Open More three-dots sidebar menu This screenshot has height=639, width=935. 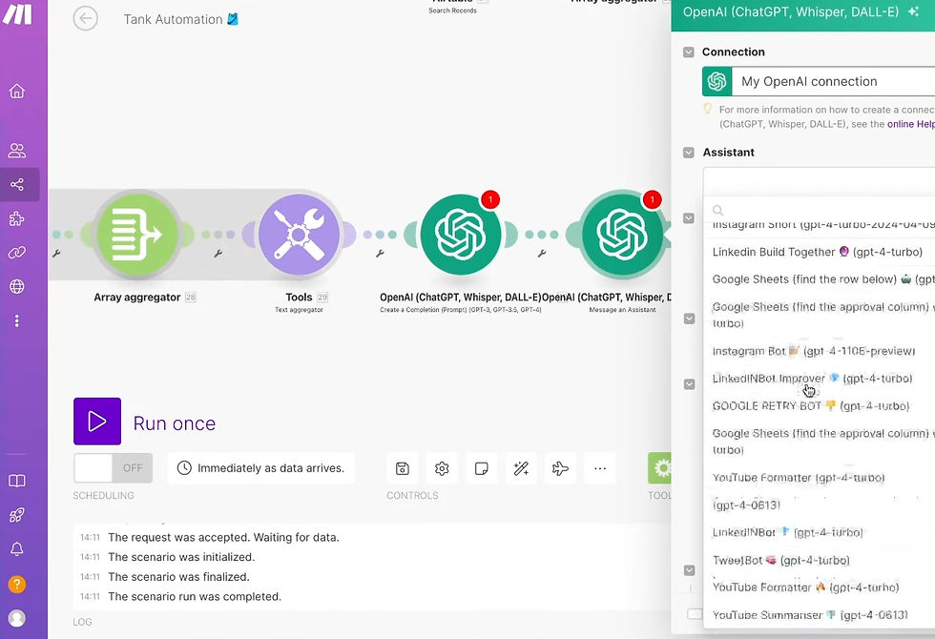[17, 320]
